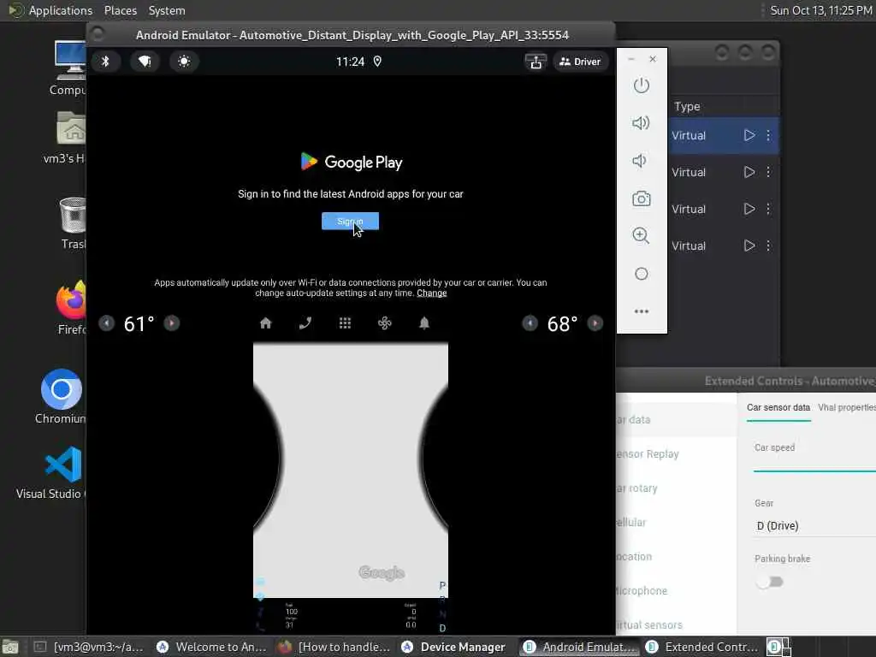876x657 pixels.
Task: Switch to the Vhal properties tab
Action: [x=847, y=407]
